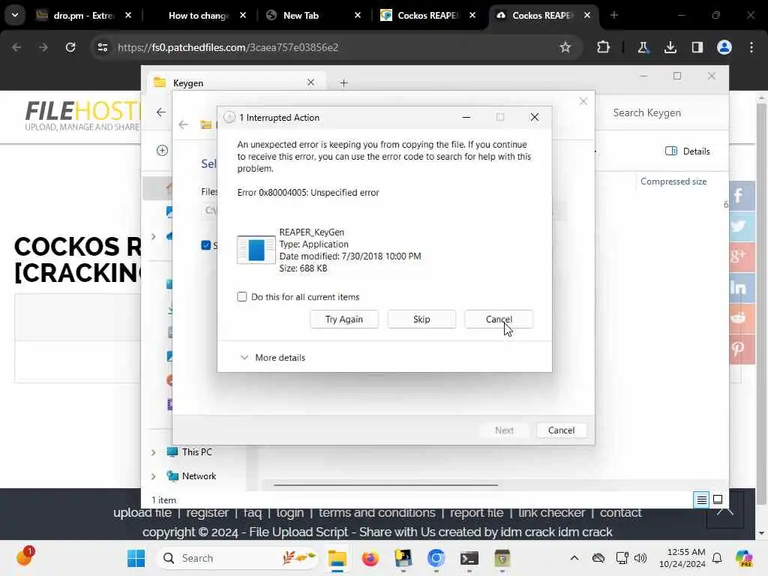Select the Keygen Explorer tab

coord(237,82)
